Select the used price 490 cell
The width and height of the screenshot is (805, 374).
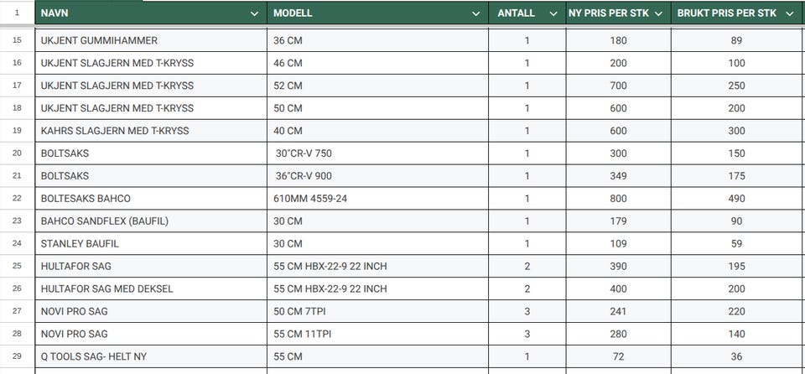click(737, 199)
